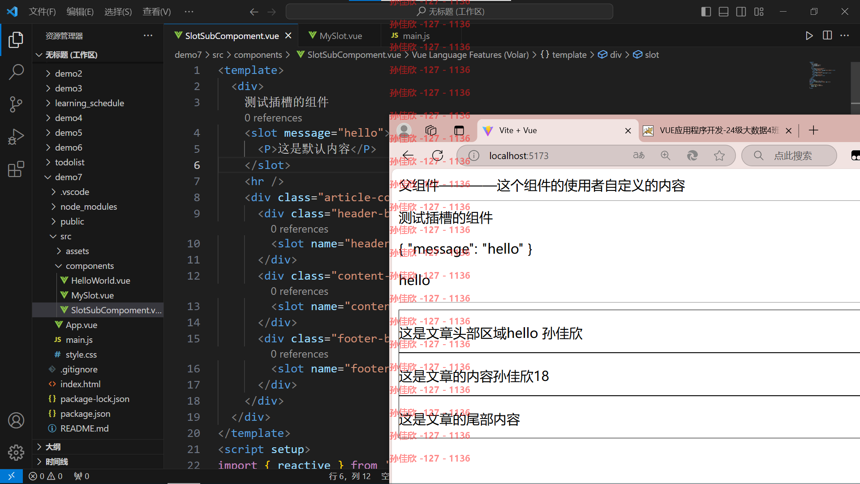Open the 查看(V) menu

click(157, 12)
